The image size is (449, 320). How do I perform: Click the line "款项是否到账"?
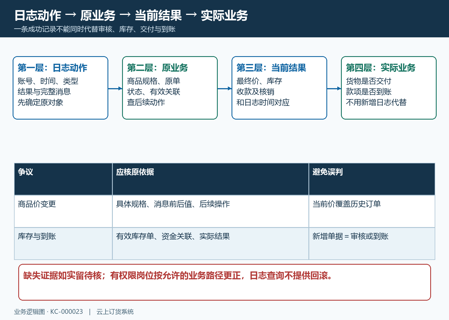point(369,92)
